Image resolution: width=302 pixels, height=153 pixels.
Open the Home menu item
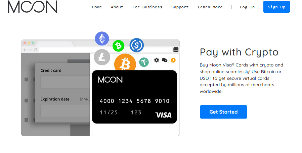[97, 7]
